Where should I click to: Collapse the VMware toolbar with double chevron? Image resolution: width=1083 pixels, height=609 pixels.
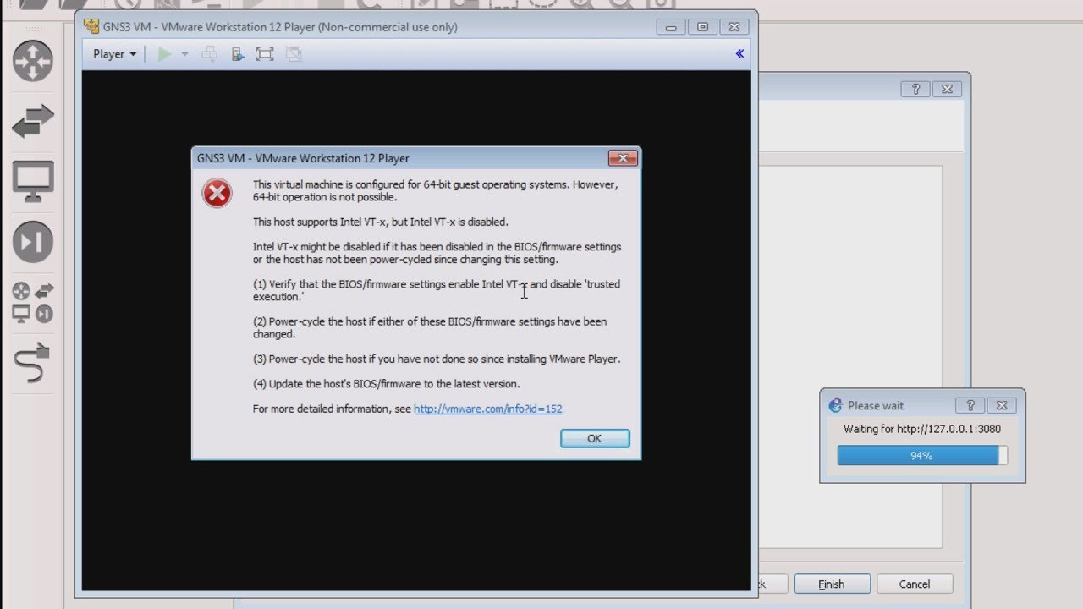pyautogui.click(x=739, y=54)
